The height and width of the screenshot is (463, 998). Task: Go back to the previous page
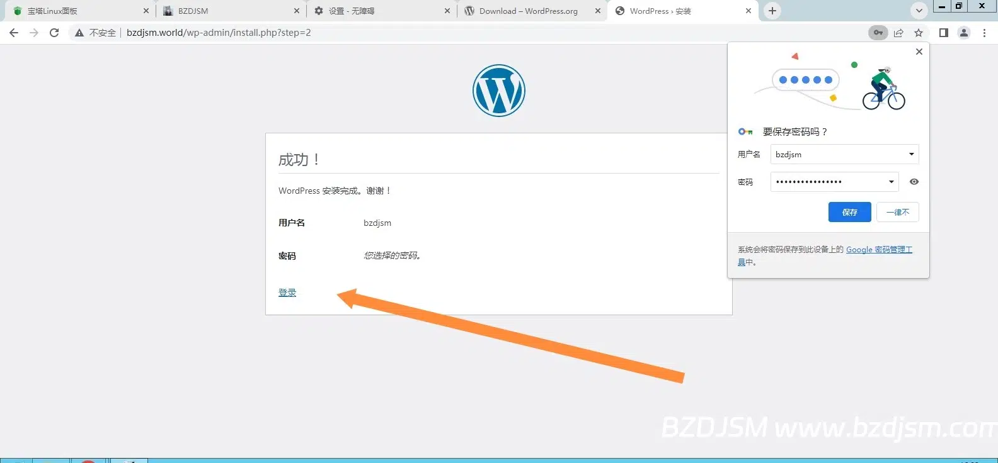(14, 33)
